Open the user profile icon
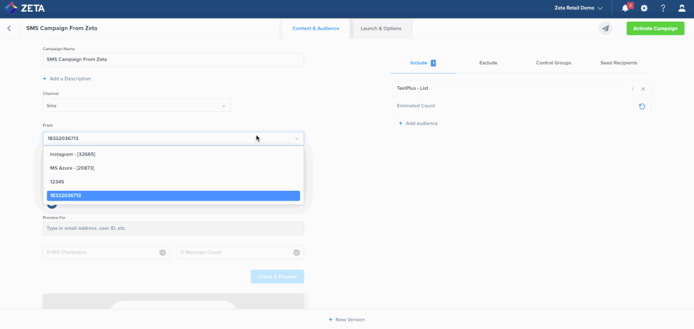Viewport: 694px width, 329px height. point(682,9)
